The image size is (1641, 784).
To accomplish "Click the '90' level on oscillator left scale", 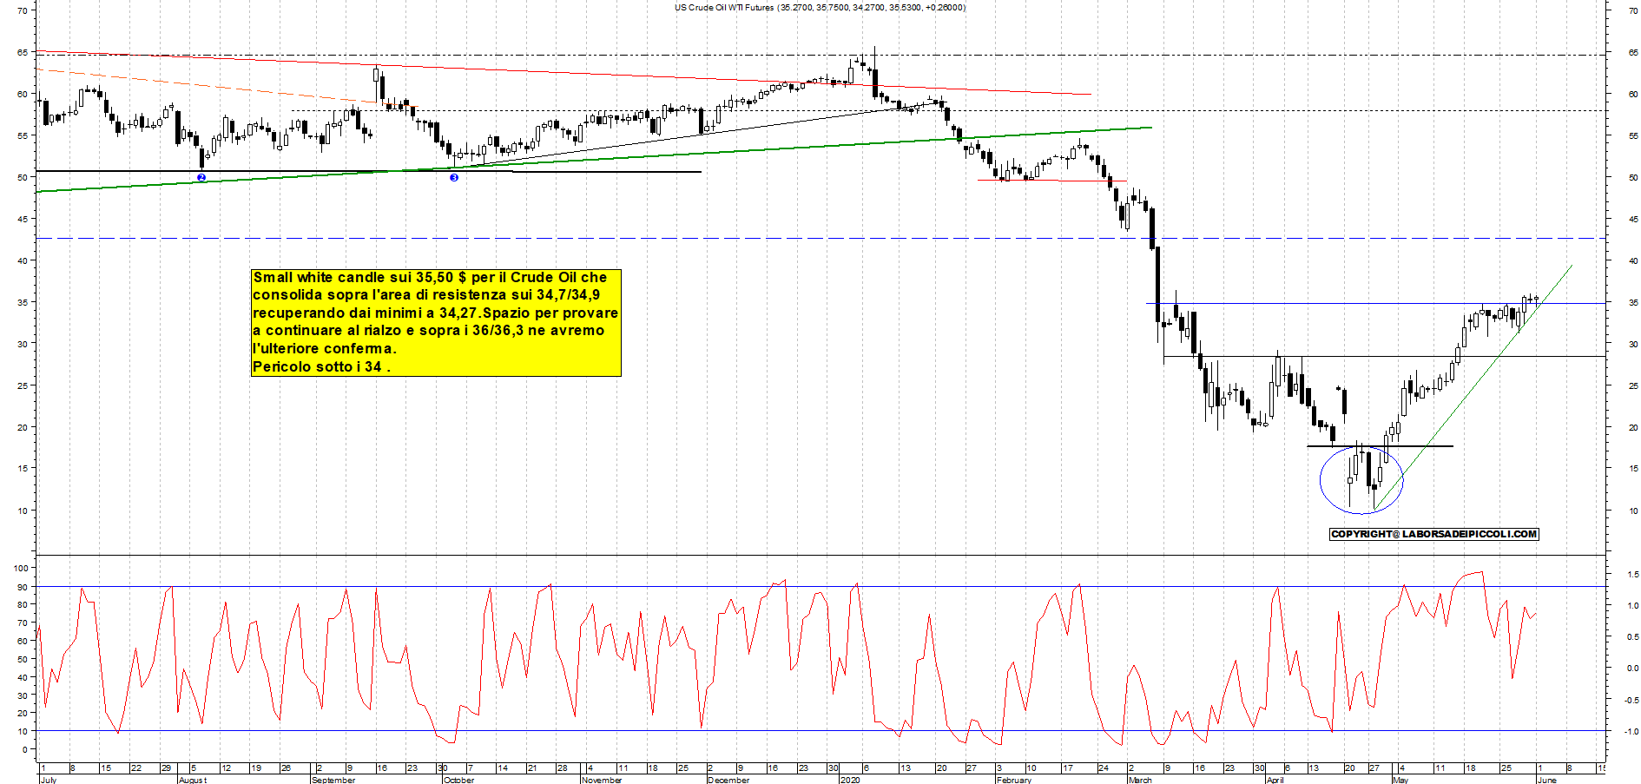I will click(x=23, y=587).
